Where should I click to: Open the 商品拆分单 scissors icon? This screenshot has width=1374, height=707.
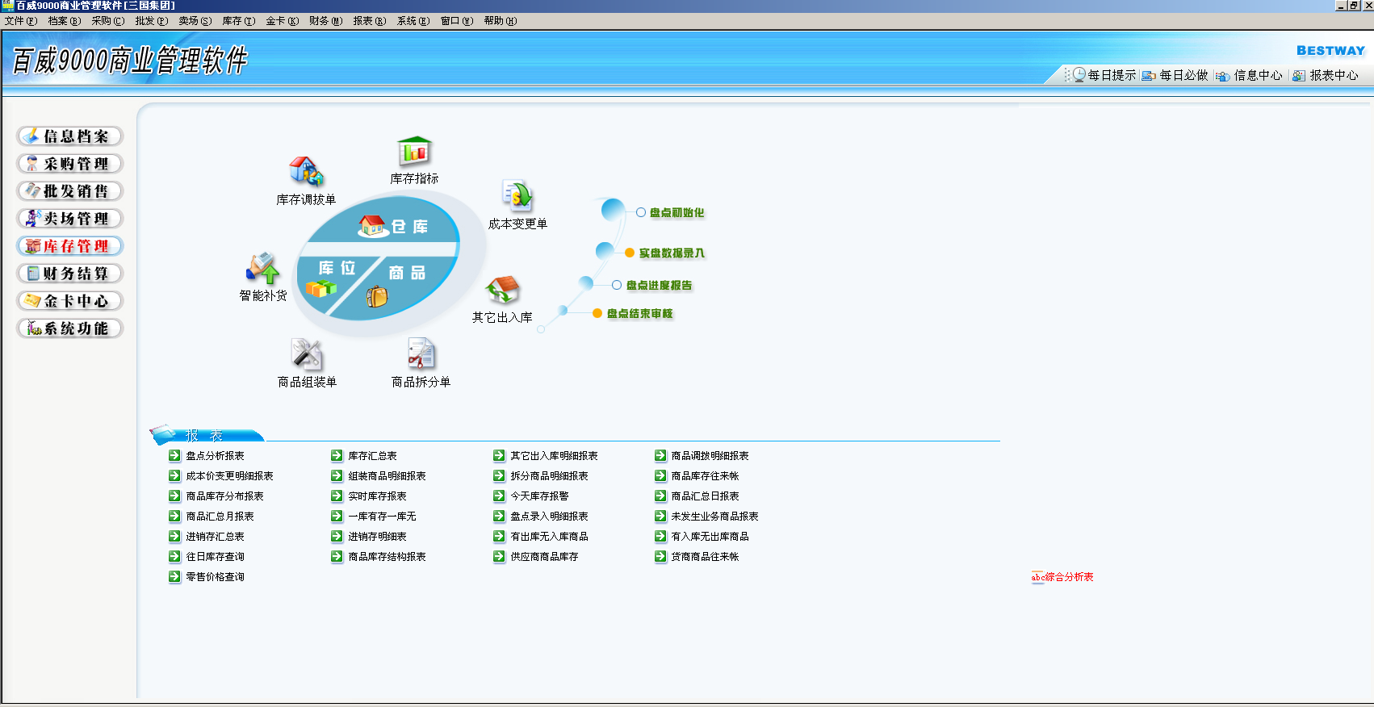[x=421, y=354]
